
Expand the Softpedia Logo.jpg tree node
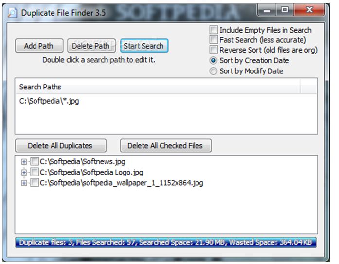point(24,173)
